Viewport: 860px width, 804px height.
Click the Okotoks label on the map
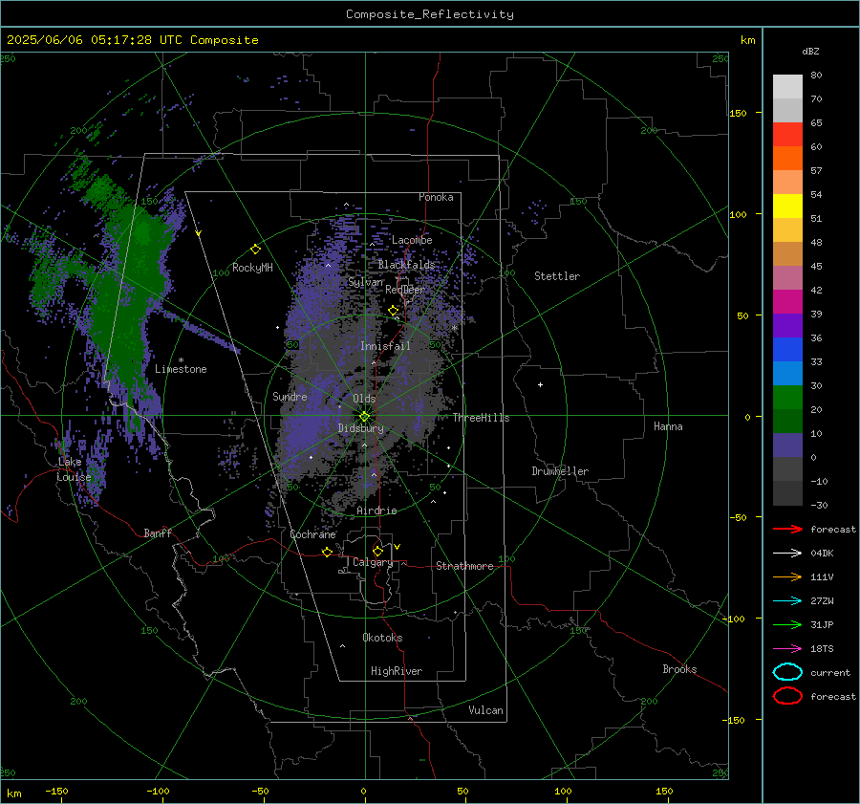coord(382,637)
